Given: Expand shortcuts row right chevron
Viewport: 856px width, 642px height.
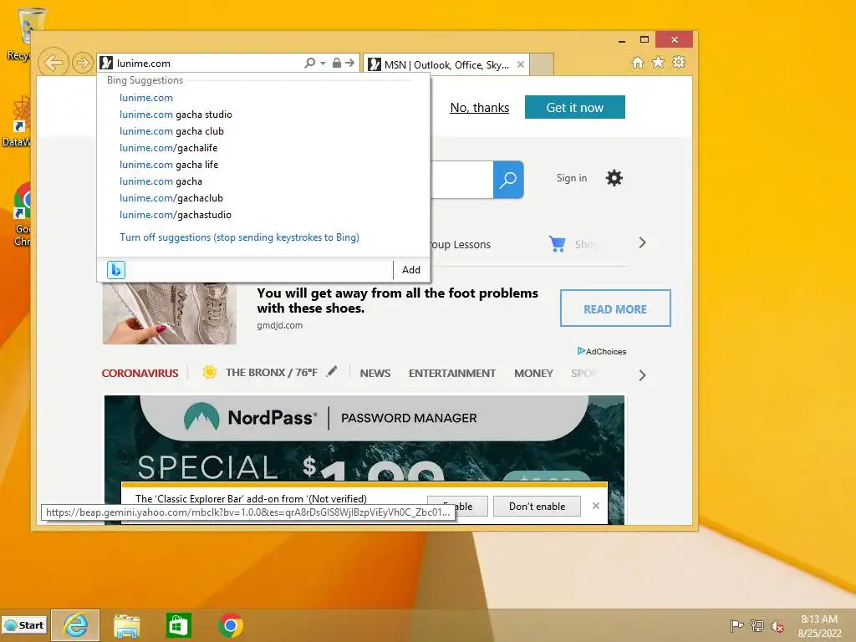Looking at the screenshot, I should pyautogui.click(x=642, y=243).
